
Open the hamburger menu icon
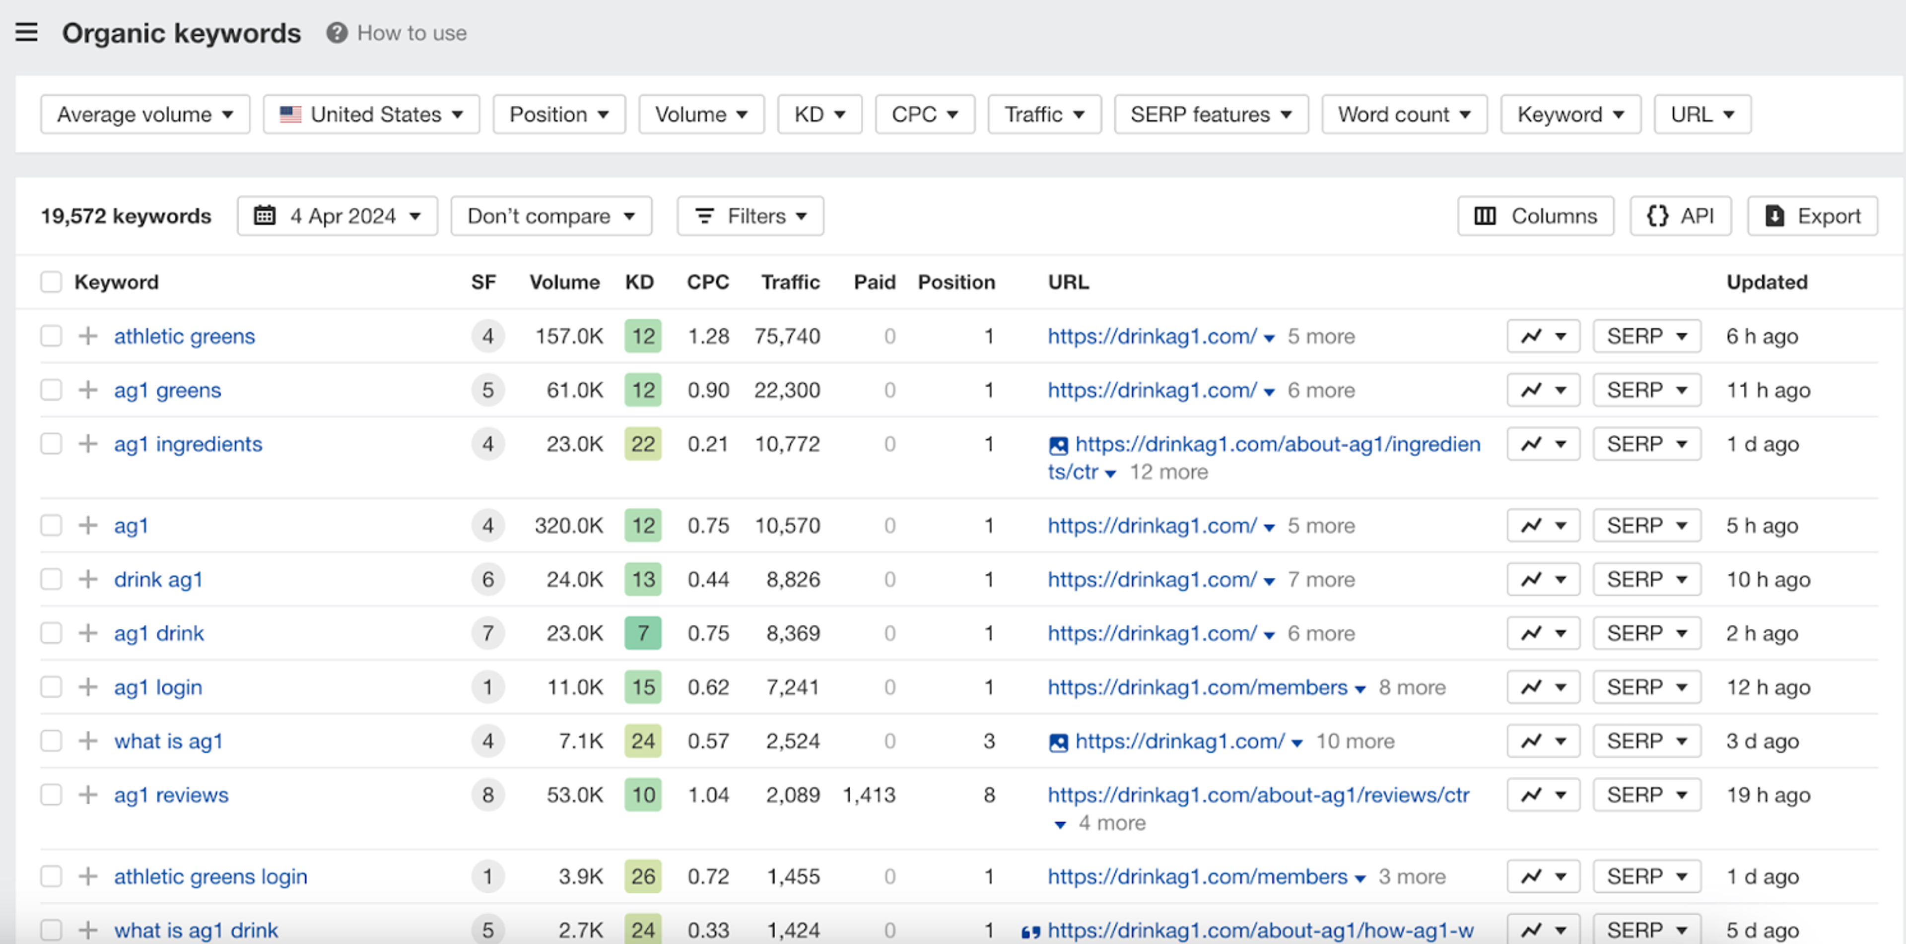(27, 33)
